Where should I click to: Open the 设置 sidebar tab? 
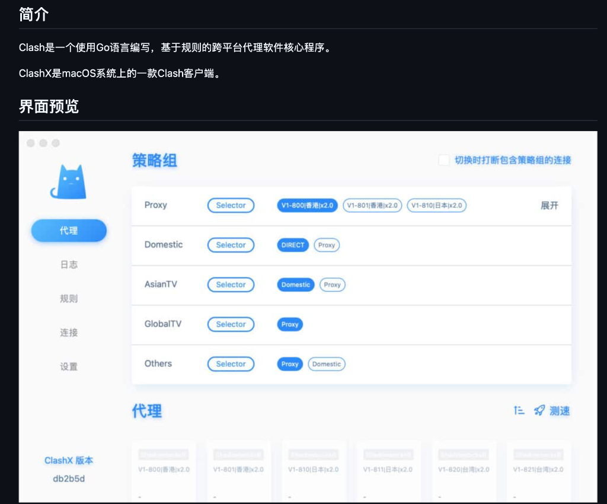tap(69, 366)
